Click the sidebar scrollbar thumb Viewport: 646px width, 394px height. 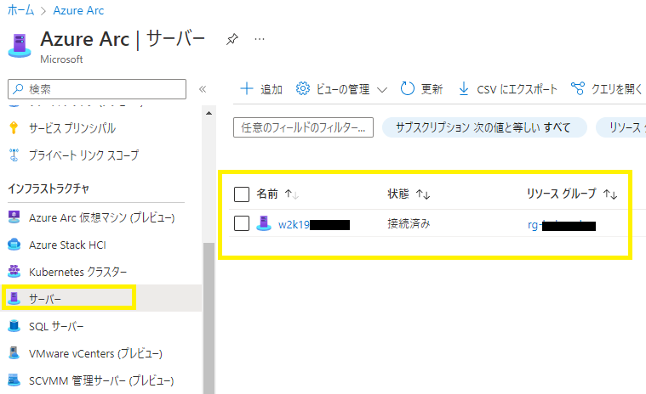click(209, 318)
